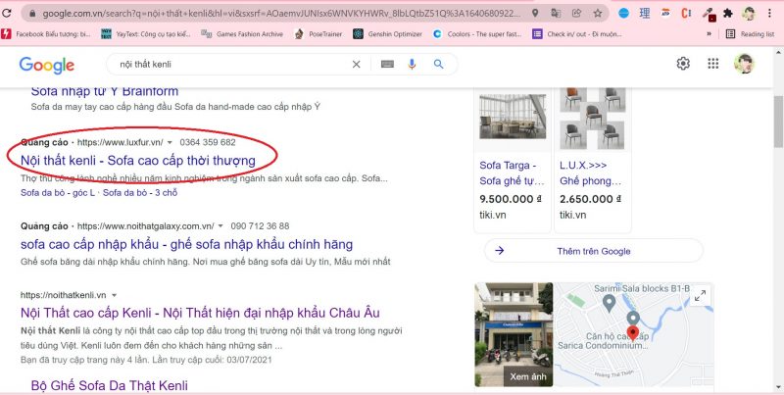Screen dimensions: 784x395
Task: Expand the luxfur.vn ad dropdown arrow
Action: (170, 142)
